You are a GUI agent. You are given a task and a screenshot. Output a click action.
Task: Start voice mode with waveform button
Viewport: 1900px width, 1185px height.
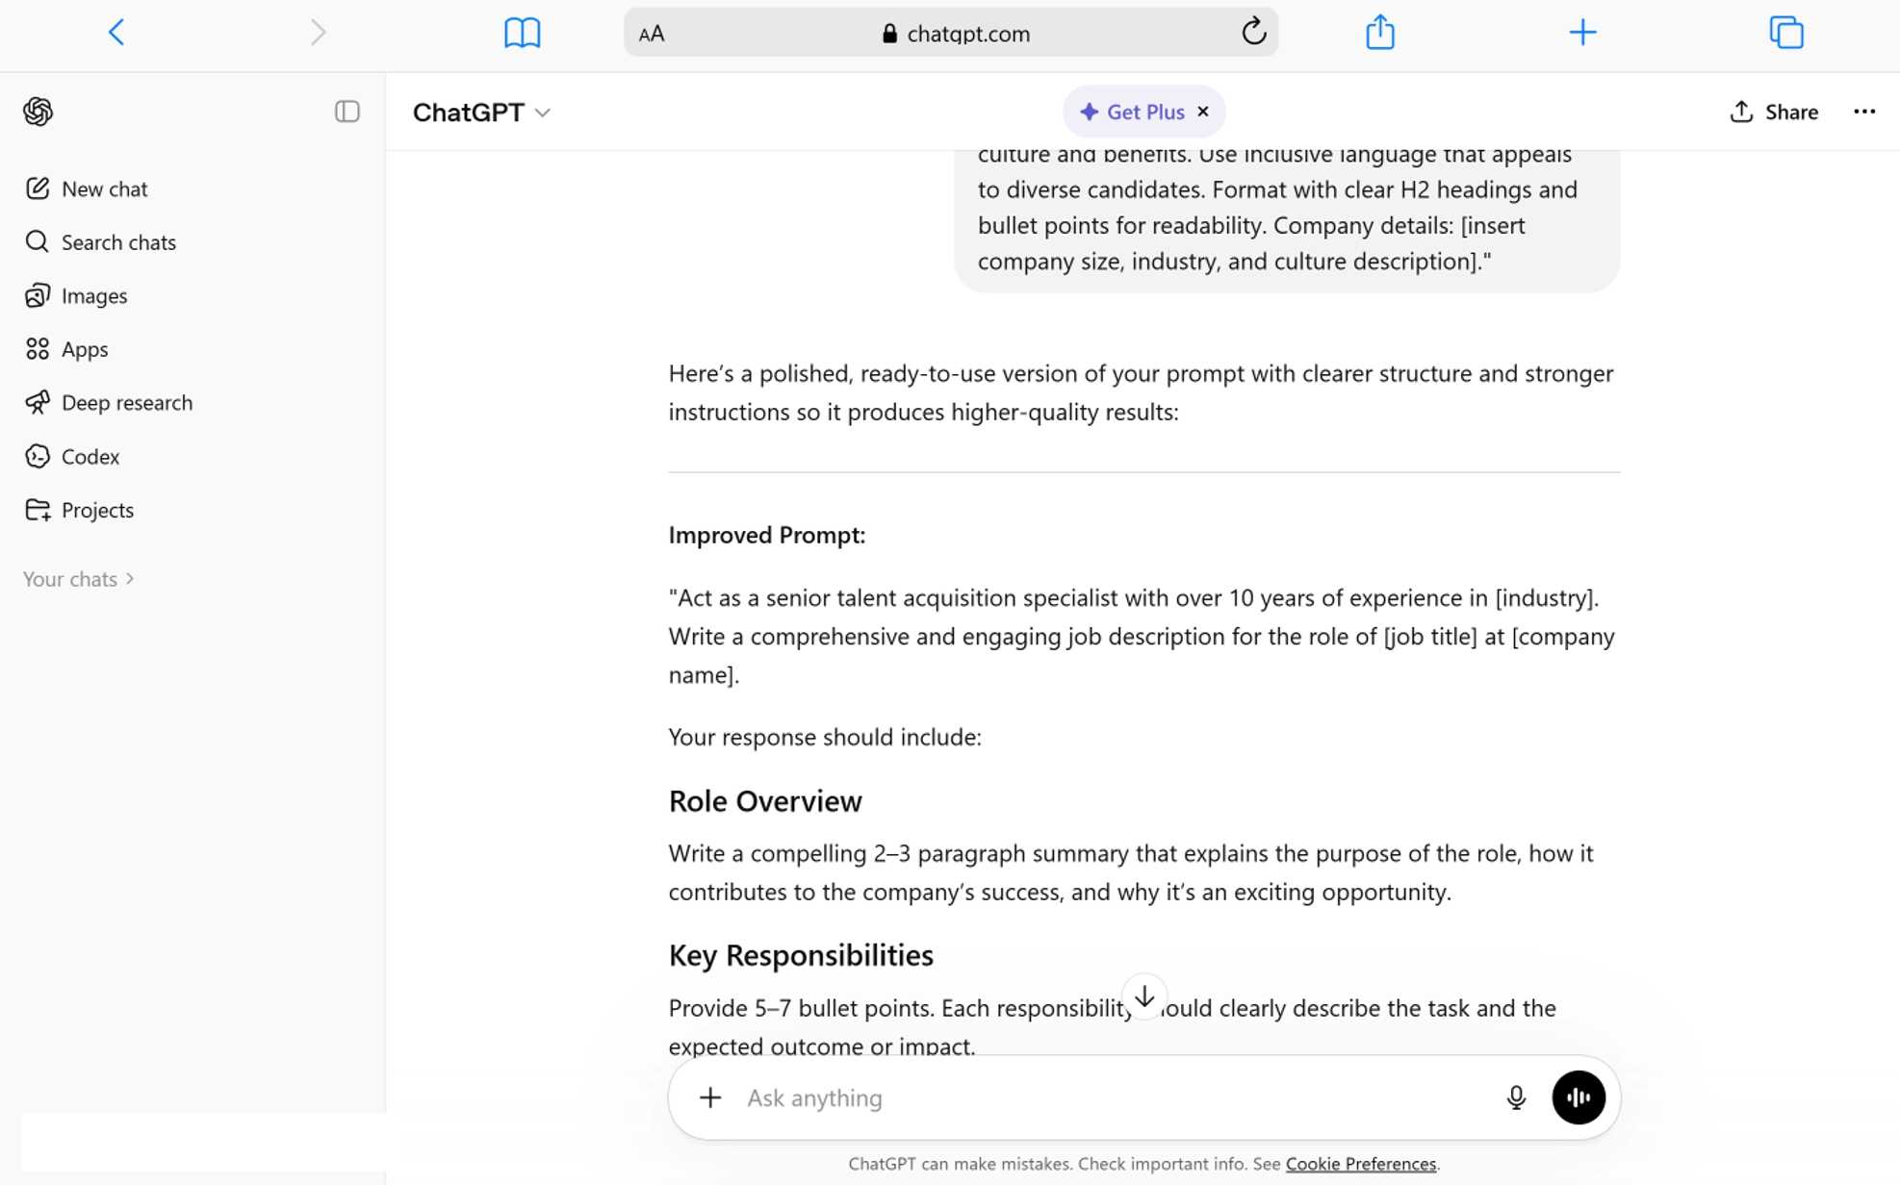pyautogui.click(x=1578, y=1097)
